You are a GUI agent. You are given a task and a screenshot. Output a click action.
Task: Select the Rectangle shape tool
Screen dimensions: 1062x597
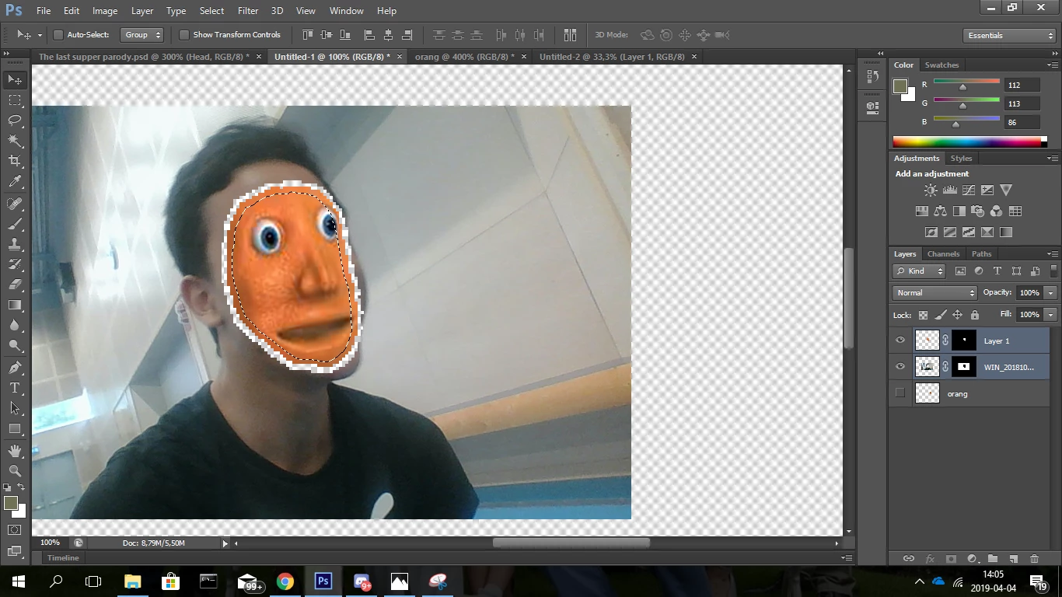(x=15, y=428)
